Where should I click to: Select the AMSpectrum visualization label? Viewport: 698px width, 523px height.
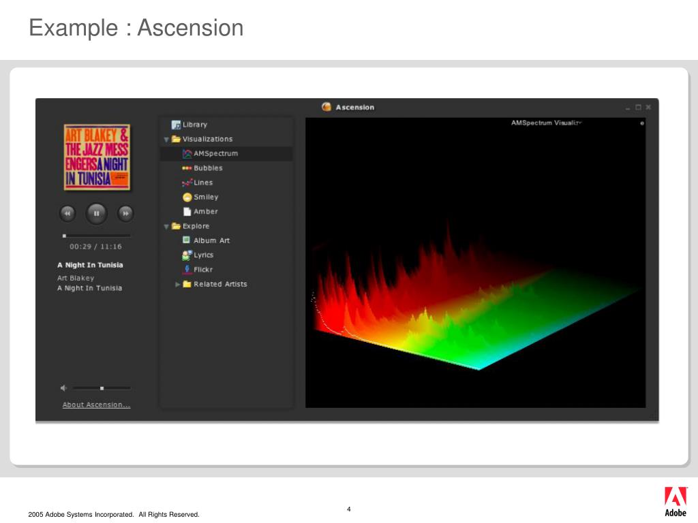215,153
